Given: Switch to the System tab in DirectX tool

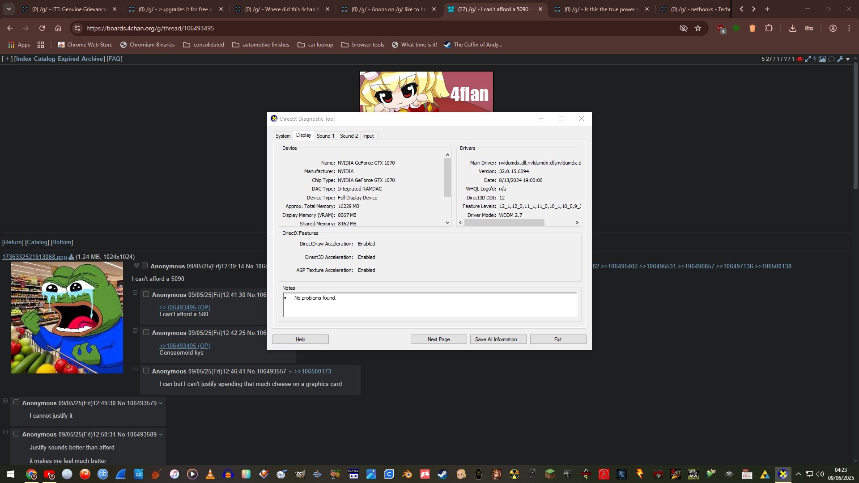Looking at the screenshot, I should [x=283, y=136].
